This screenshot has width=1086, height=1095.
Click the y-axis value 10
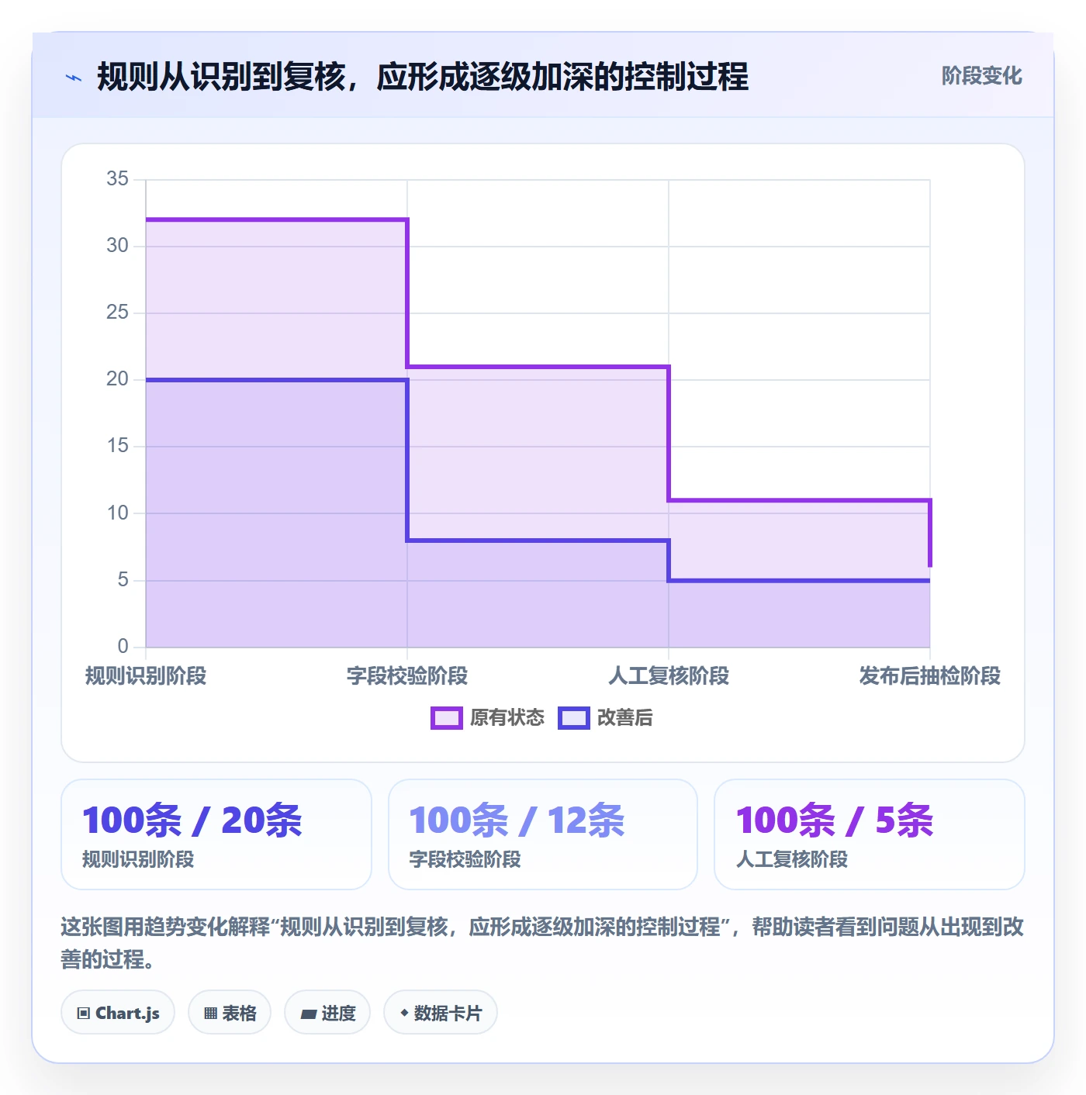click(x=118, y=513)
